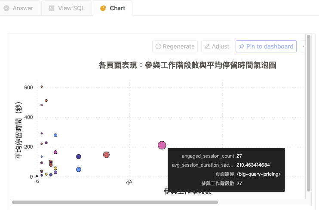Image resolution: width=319 pixels, height=210 pixels.
Task: Click the Regenerate button
Action: 175,46
